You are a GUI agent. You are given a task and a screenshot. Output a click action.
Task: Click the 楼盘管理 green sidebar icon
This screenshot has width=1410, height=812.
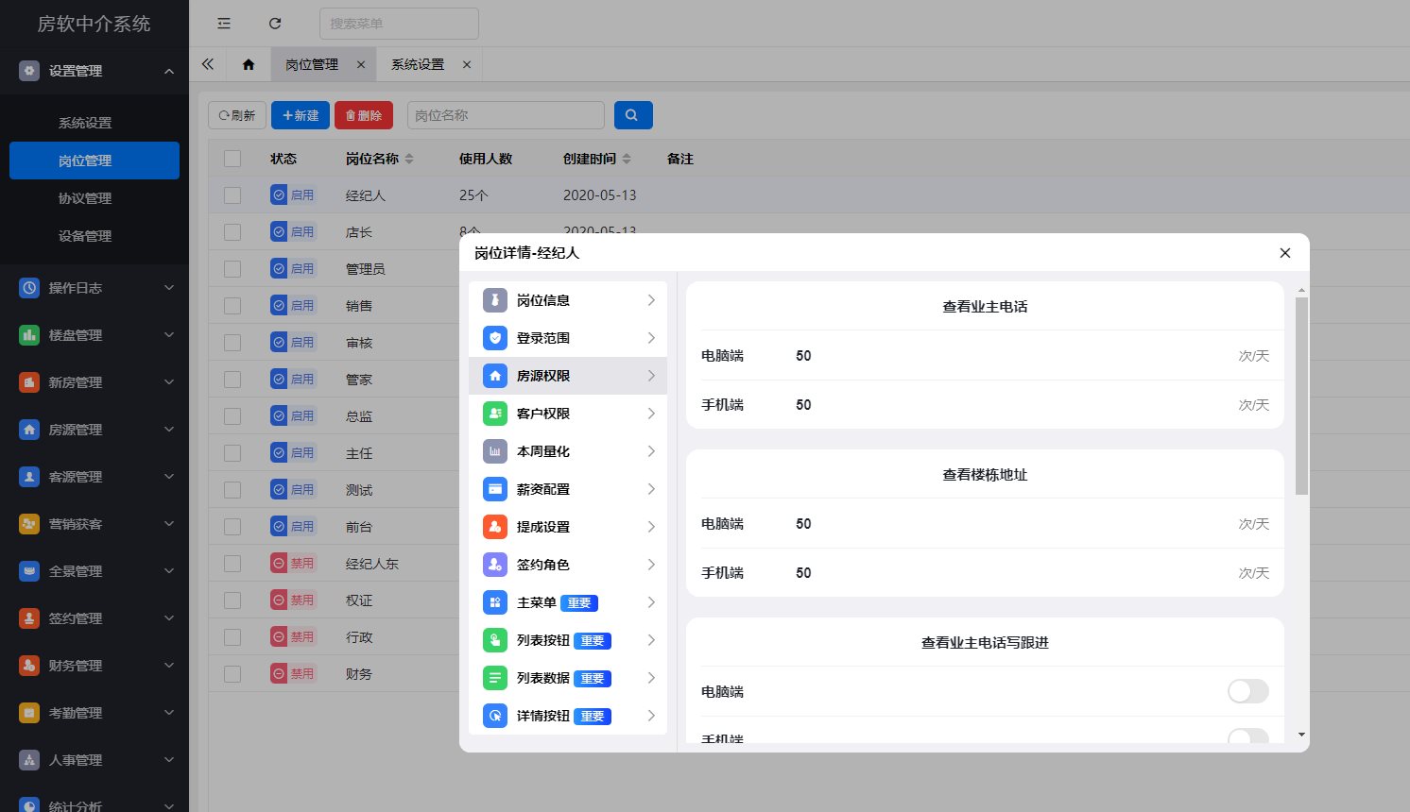click(x=29, y=335)
